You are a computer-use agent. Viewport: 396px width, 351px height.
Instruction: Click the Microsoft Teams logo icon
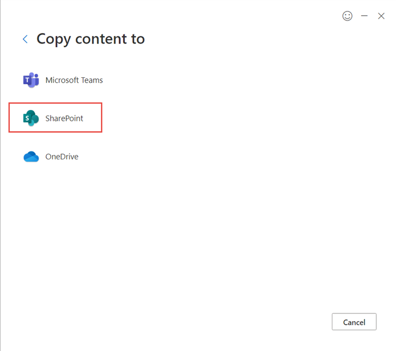tap(31, 80)
